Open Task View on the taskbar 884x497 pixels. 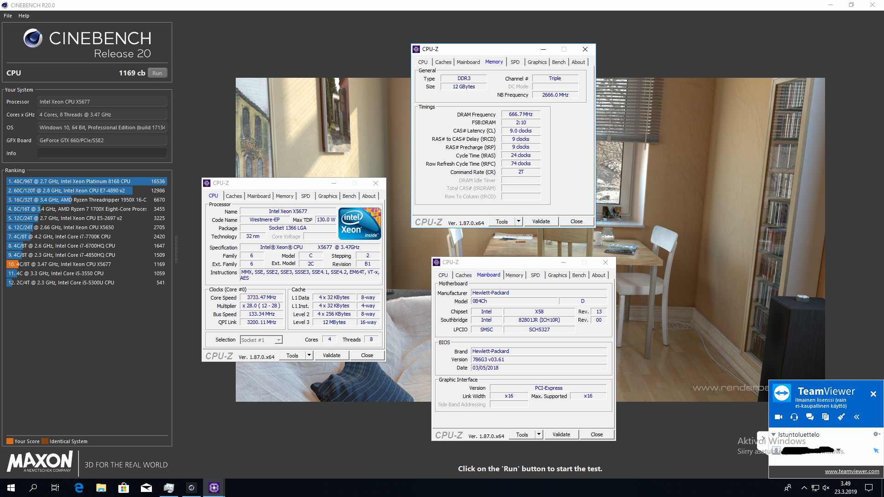55,488
